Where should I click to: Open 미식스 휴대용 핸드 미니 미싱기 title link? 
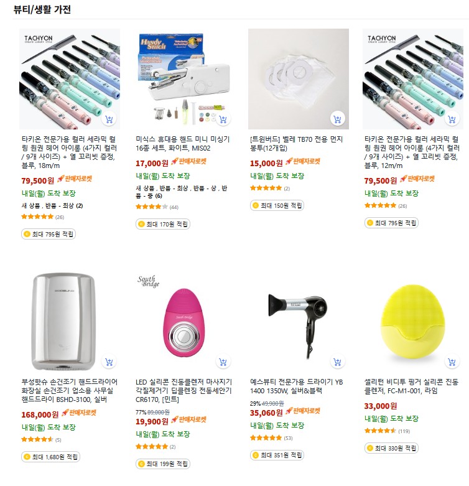click(182, 144)
